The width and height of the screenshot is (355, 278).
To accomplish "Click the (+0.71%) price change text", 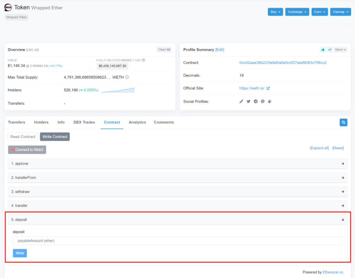I will coord(56,66).
